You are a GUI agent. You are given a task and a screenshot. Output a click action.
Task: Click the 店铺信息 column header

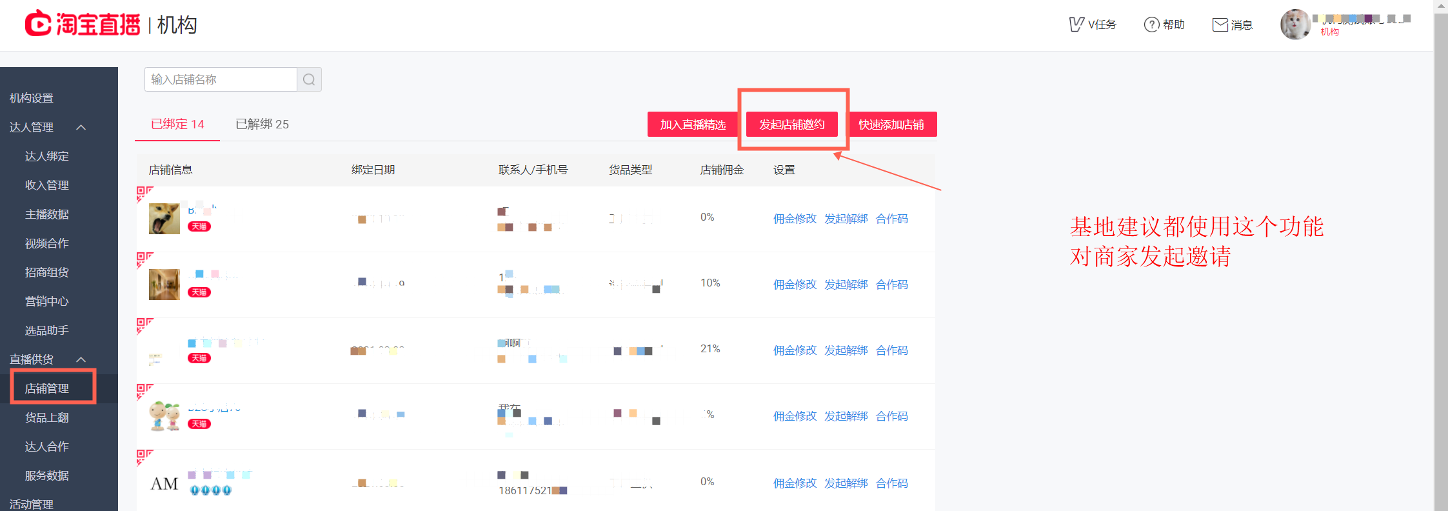[170, 170]
